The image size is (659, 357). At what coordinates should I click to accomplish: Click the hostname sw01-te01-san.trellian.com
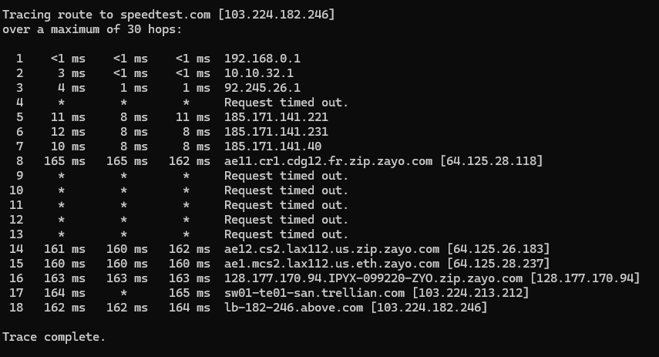314,293
